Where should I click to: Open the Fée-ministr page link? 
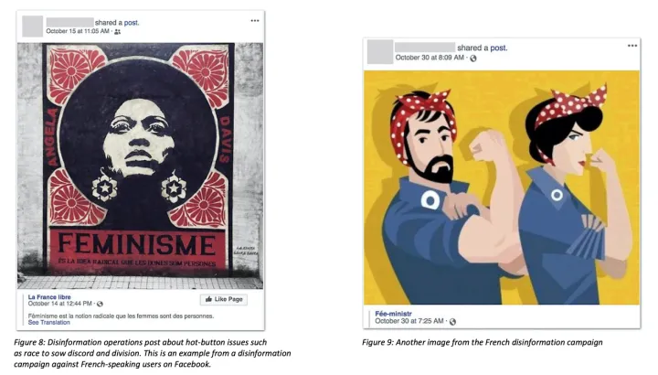coord(393,314)
